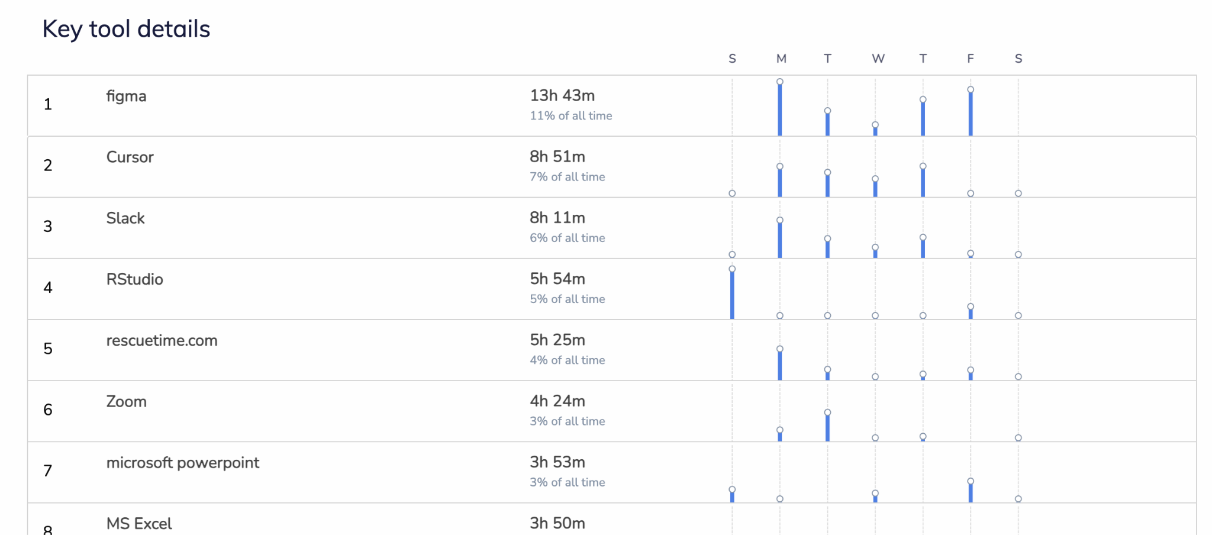Select the '11% of all time' text
1212x535 pixels.
pyautogui.click(x=570, y=116)
